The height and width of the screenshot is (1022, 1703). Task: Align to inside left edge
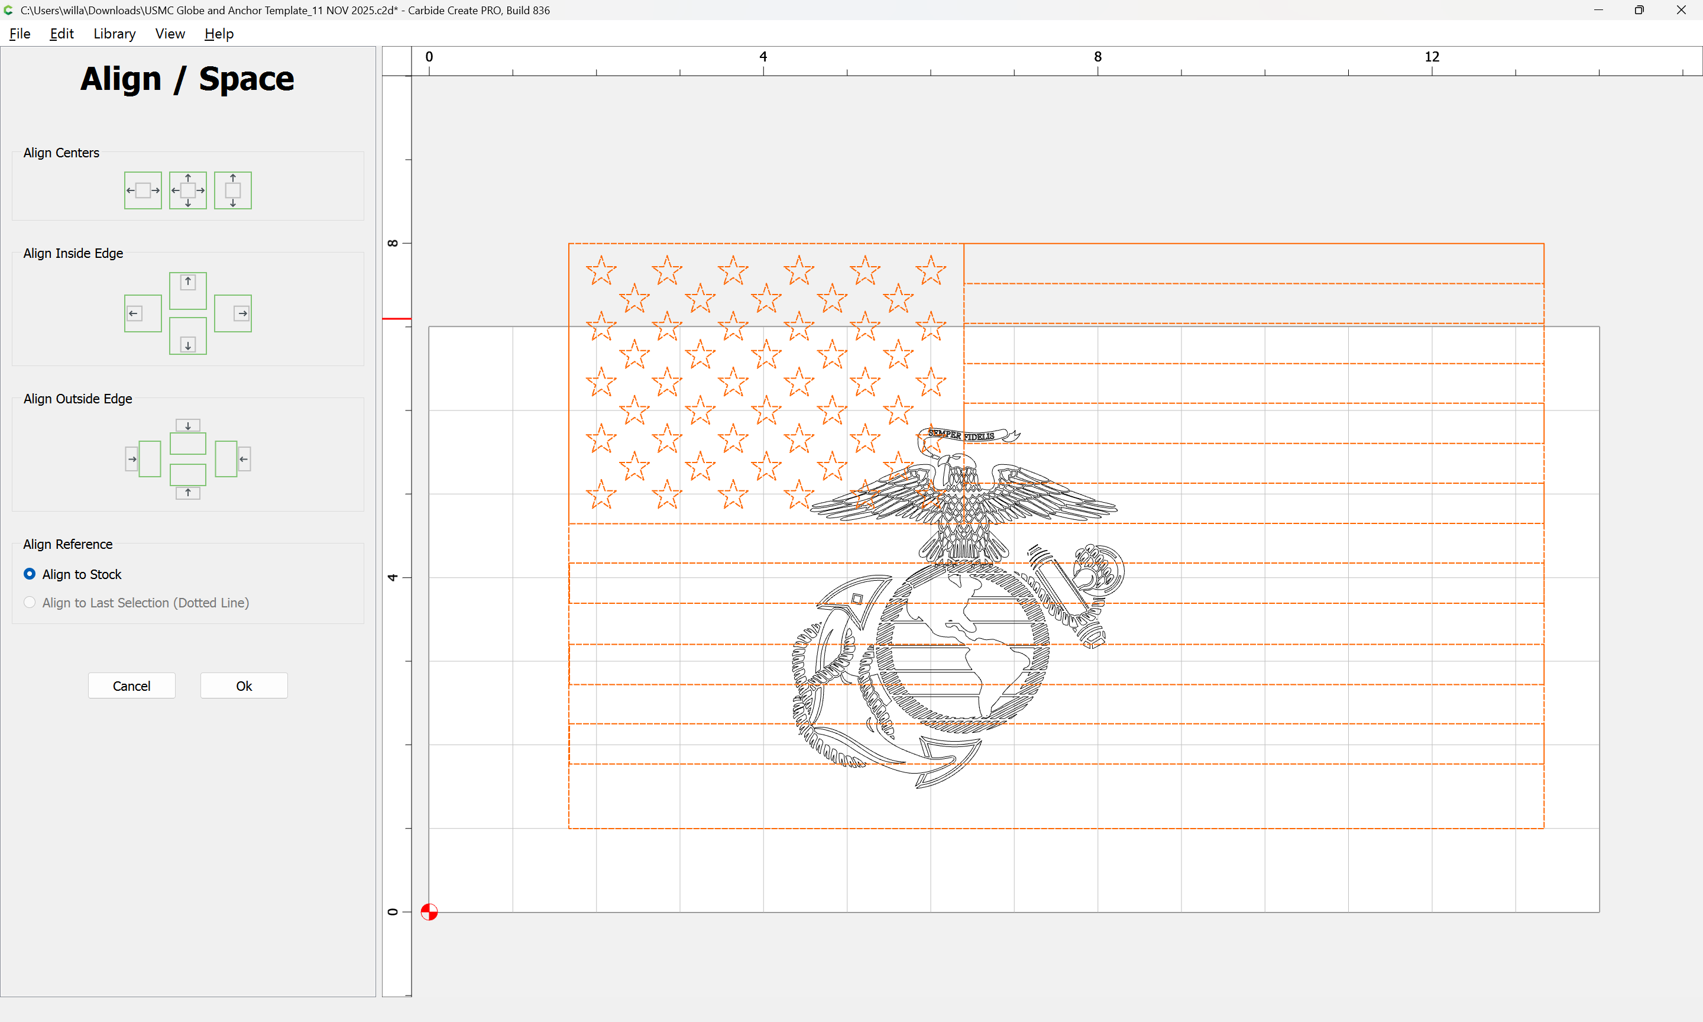coord(143,313)
